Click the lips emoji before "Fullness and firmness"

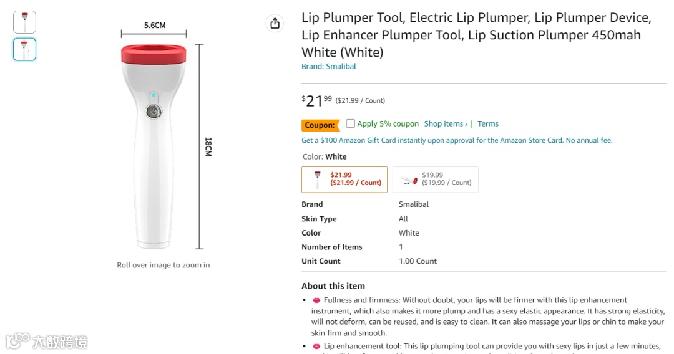click(316, 300)
